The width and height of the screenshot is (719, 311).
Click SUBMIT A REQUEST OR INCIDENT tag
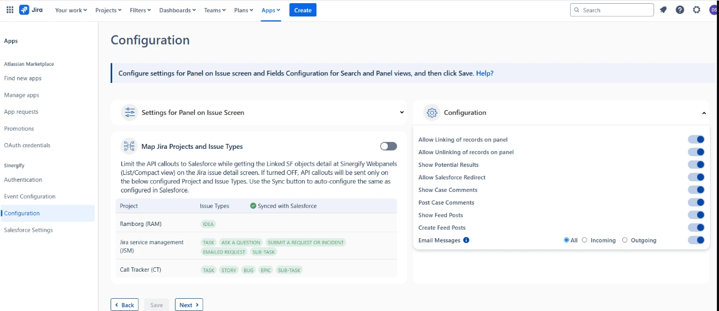pos(306,242)
